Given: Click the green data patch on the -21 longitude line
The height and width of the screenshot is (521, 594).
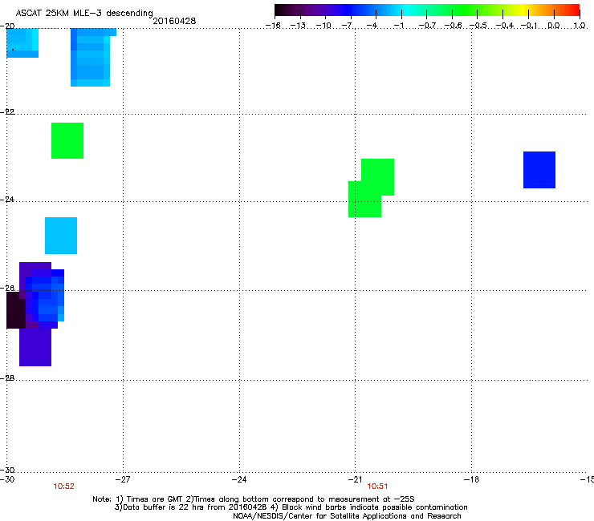Looking at the screenshot, I should 364,200.
